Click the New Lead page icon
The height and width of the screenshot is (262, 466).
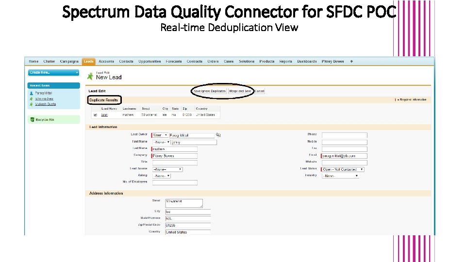(x=90, y=76)
